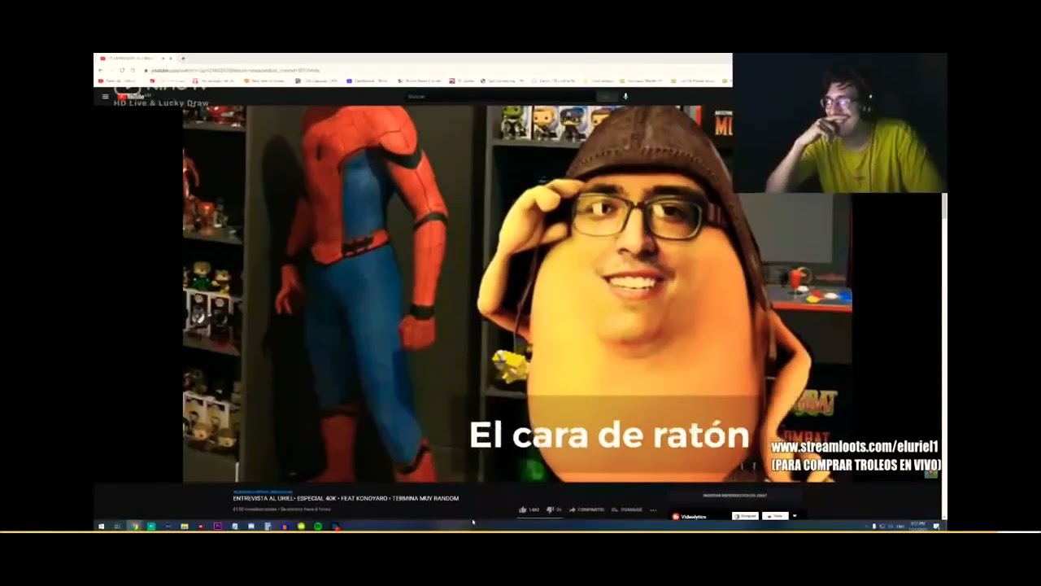Click the YouTube logo home link
Screen dimensions: 1041x586
[131, 96]
